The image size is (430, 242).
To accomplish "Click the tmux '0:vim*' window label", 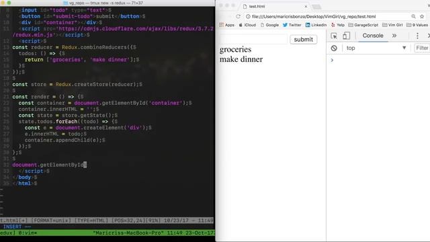I will pos(28,233).
